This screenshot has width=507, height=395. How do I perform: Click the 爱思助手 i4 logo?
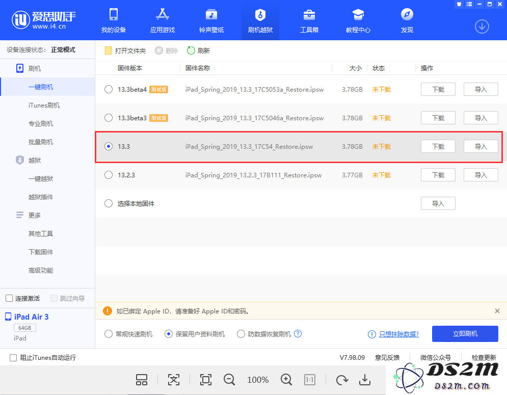pos(43,20)
